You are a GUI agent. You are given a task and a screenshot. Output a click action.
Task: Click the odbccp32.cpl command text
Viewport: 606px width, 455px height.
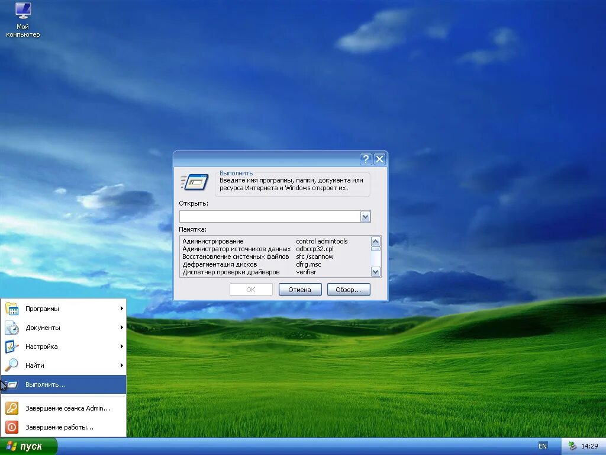point(315,249)
